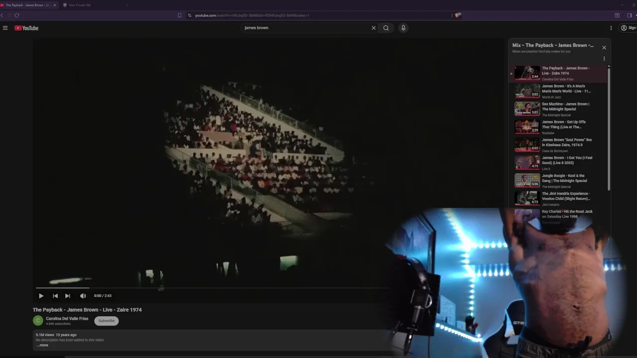Subscribe to the channel
This screenshot has width=637, height=358.
[106, 321]
